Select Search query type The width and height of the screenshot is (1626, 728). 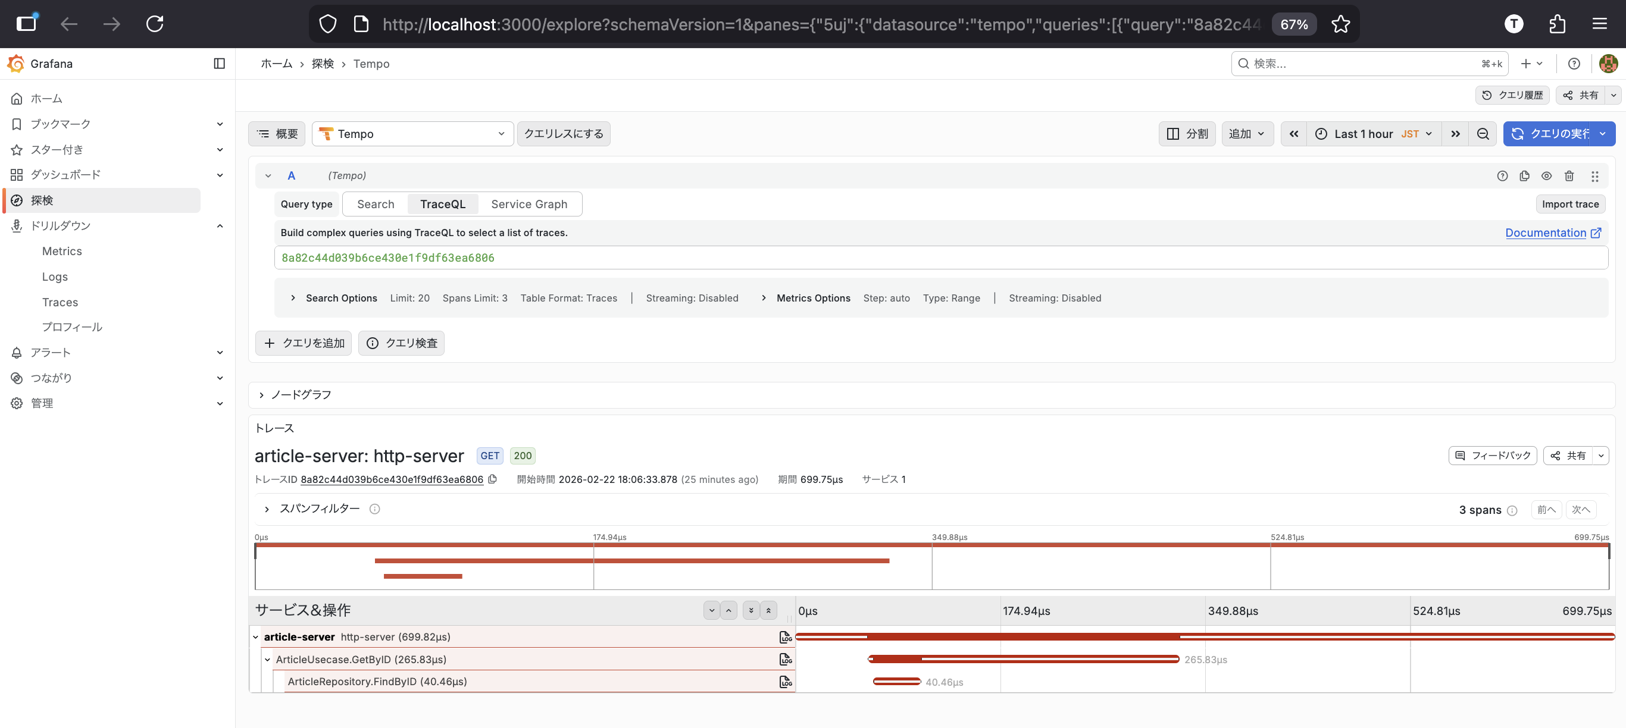(x=376, y=205)
